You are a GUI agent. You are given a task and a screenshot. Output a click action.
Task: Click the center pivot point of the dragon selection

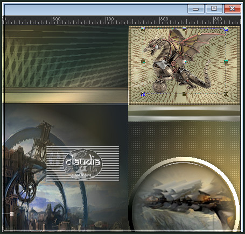click(184, 62)
